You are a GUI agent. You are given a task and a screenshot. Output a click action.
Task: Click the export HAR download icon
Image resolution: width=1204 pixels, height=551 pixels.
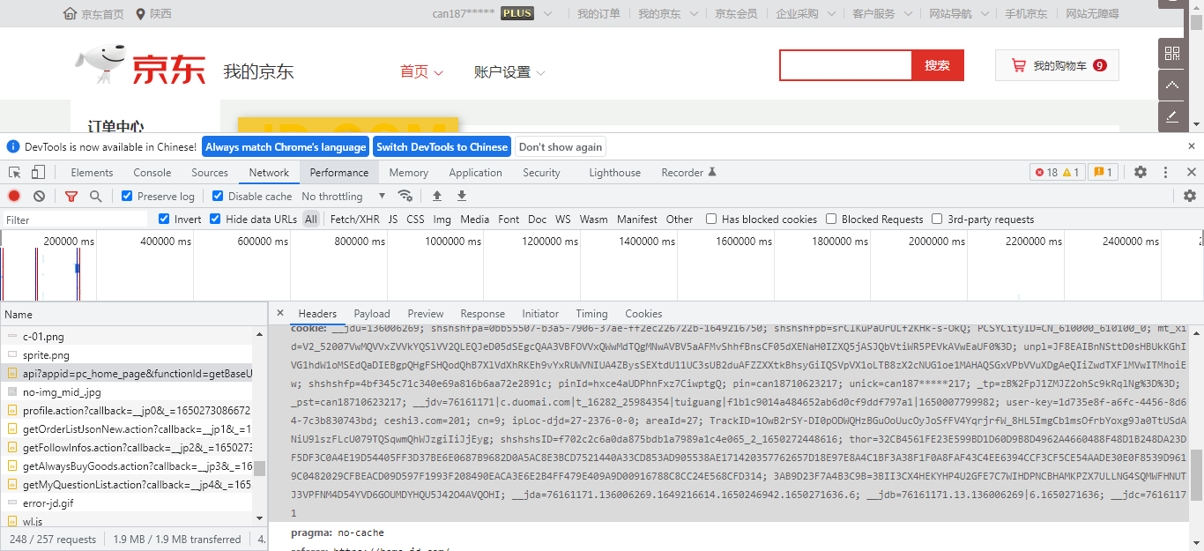pos(461,196)
